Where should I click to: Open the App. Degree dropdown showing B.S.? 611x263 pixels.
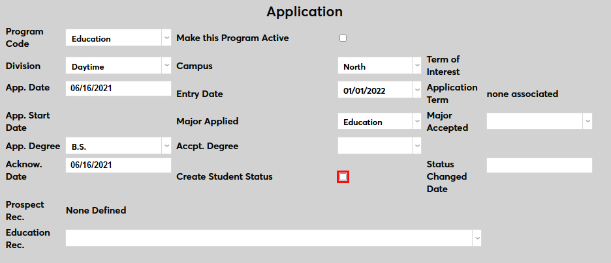coord(118,146)
